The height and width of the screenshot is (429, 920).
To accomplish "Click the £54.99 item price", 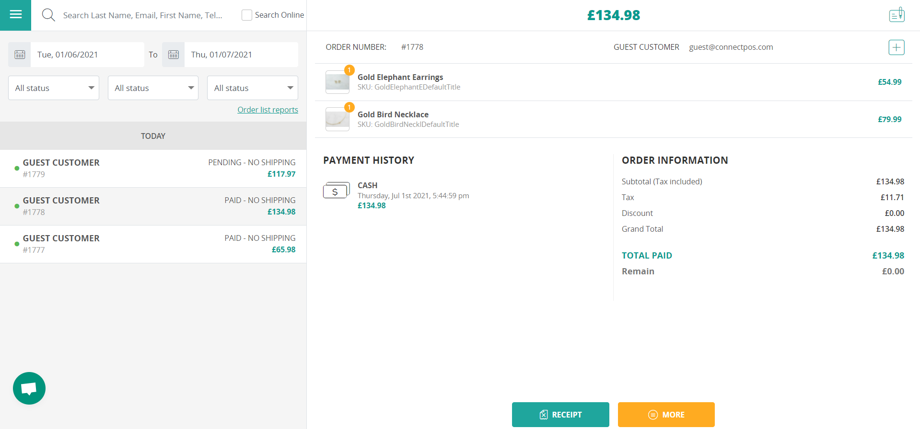I will [890, 82].
